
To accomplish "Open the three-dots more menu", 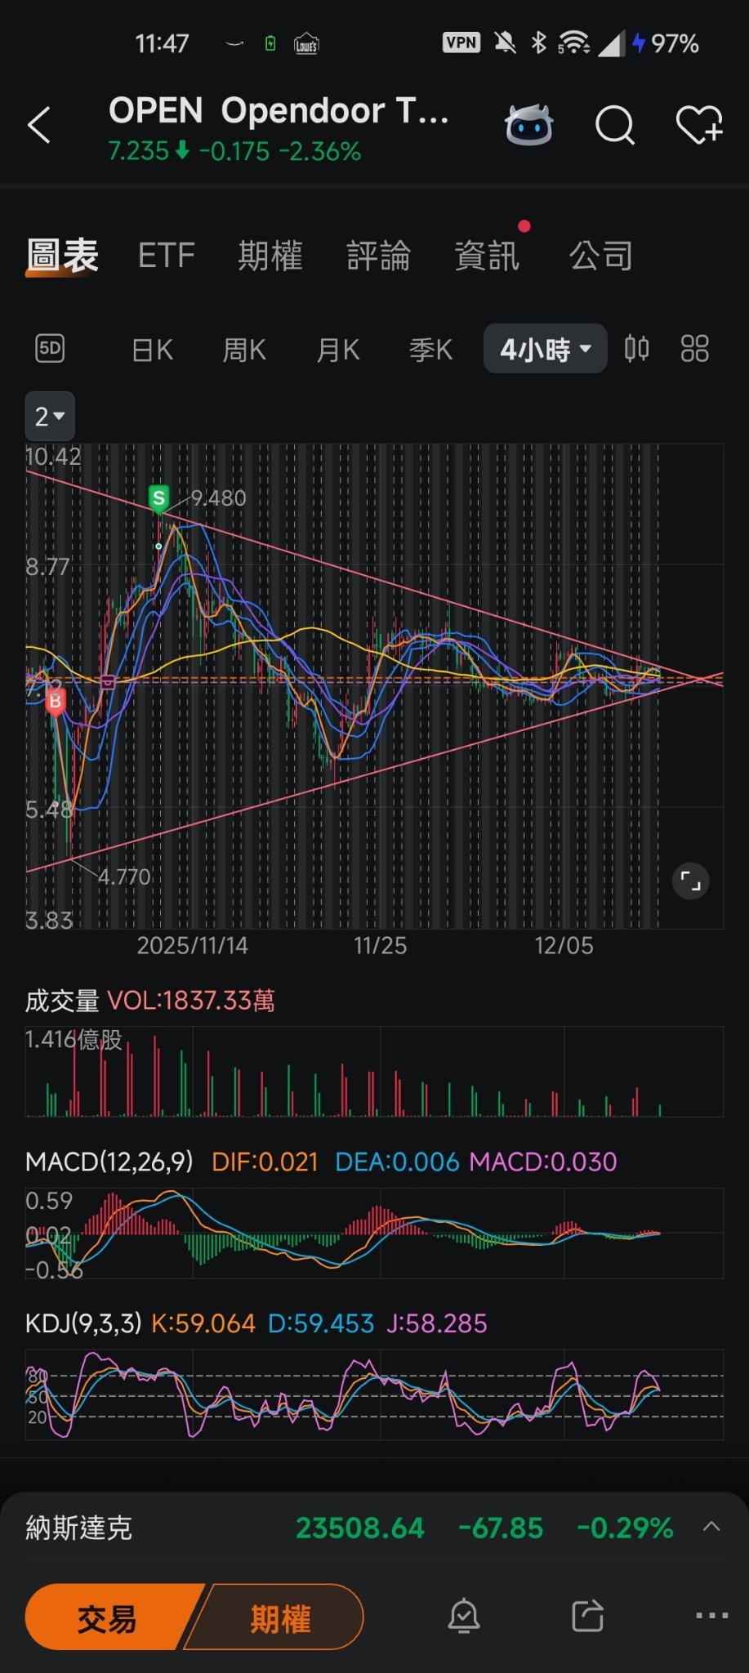I will click(x=711, y=1616).
